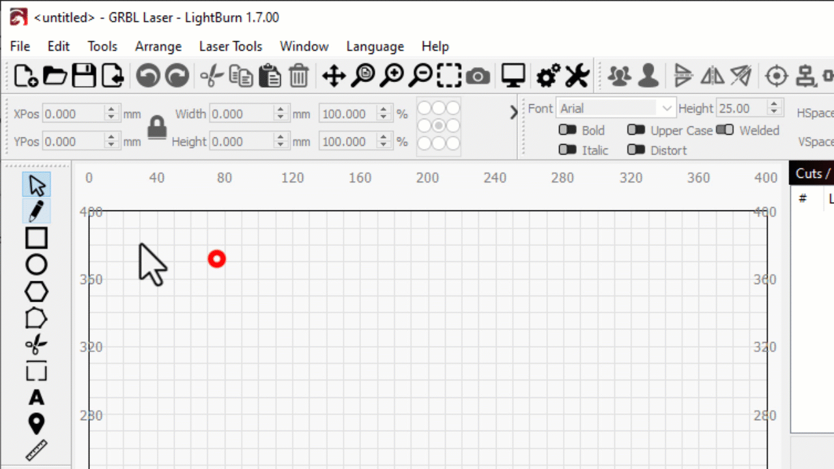
Task: Open the Laser Tools menu
Action: pyautogui.click(x=231, y=46)
